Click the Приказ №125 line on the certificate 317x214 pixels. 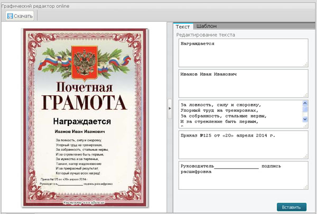click(64, 179)
